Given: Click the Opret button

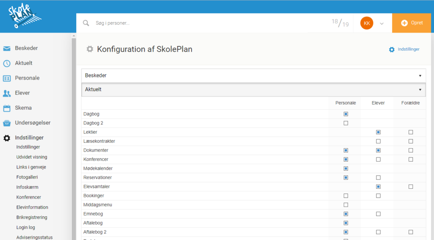Looking at the screenshot, I should pos(412,23).
